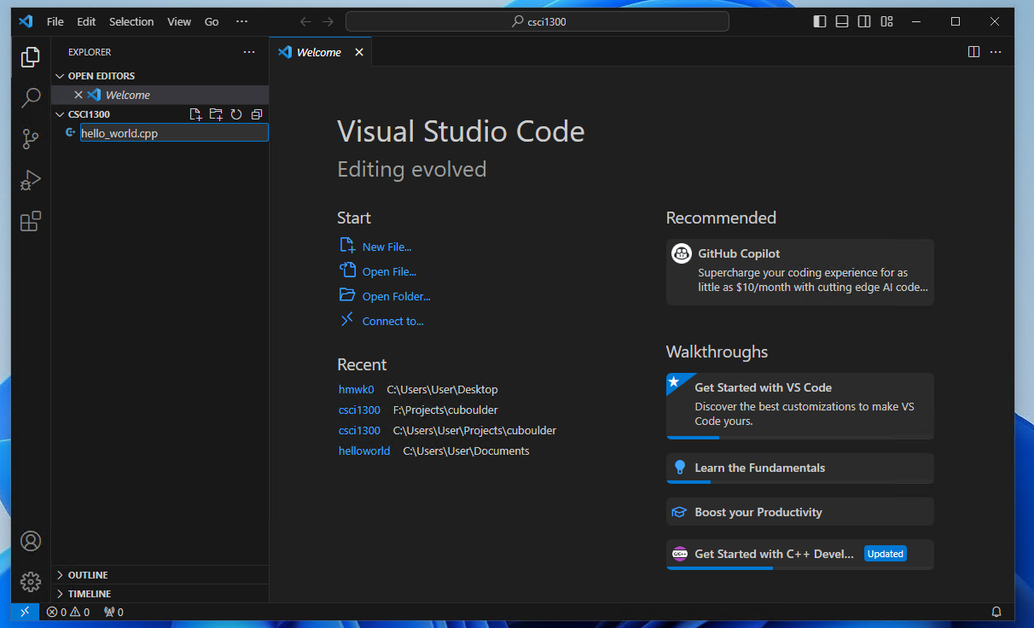Open editor More Actions ellipsis

point(996,52)
